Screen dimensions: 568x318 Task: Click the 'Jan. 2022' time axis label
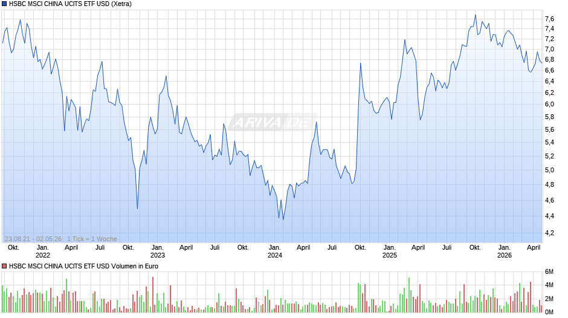(43, 251)
